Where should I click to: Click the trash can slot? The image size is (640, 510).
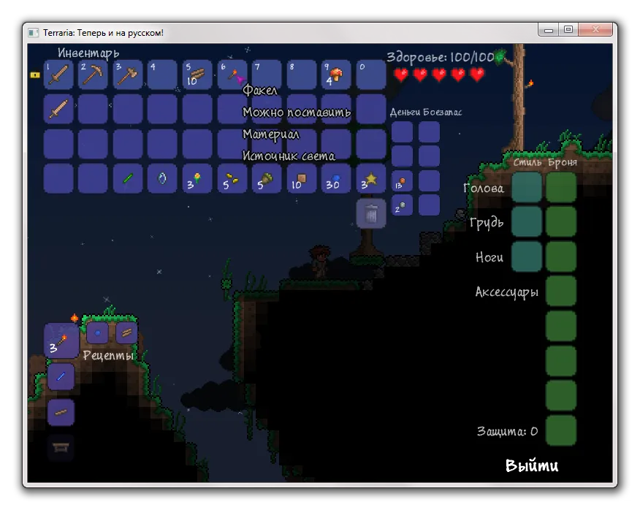pos(371,213)
